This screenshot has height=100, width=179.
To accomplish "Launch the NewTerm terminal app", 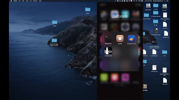I will [108, 39].
